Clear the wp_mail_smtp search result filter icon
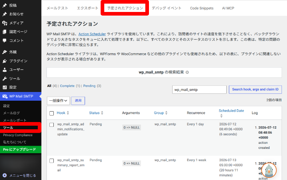Viewport: 287px width, 180px height. [187, 72]
